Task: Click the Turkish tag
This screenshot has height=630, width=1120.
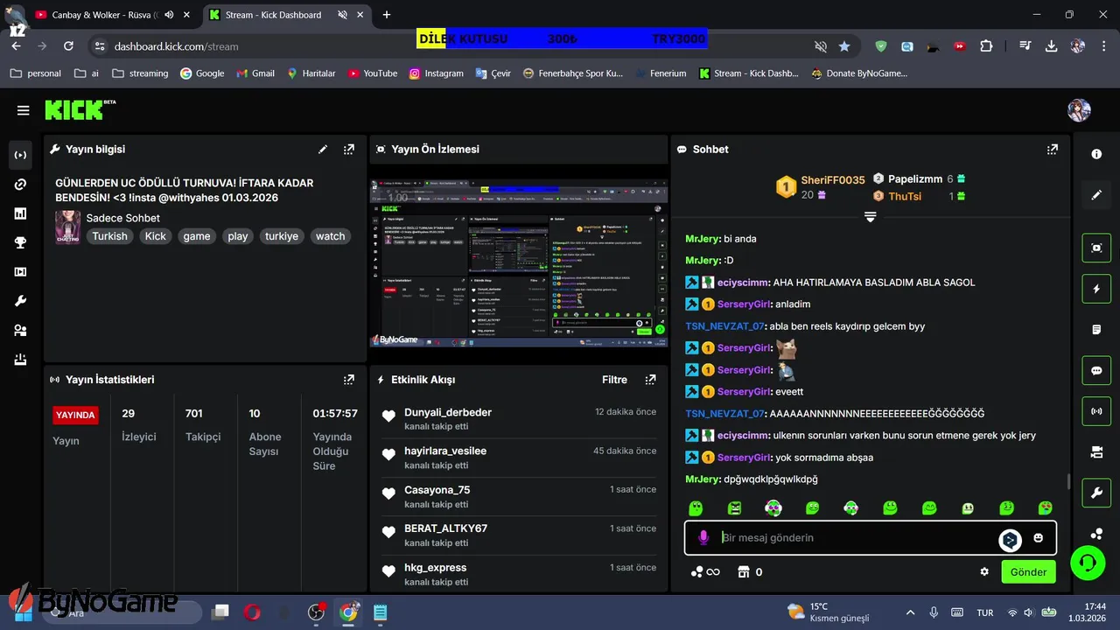Action: tap(110, 236)
